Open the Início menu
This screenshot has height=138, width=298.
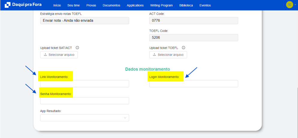(57, 5)
